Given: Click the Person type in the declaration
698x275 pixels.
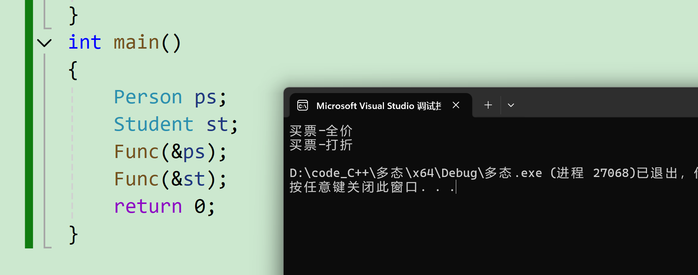Looking at the screenshot, I should [x=148, y=97].
